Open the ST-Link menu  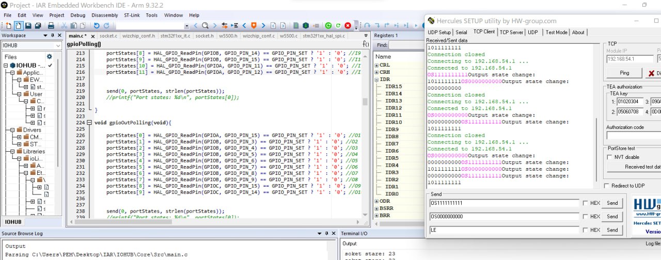pos(132,15)
